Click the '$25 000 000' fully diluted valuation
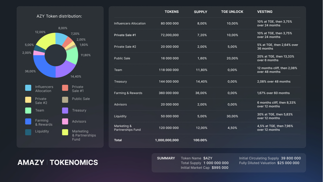This screenshot has width=324, height=182. pos(288,163)
